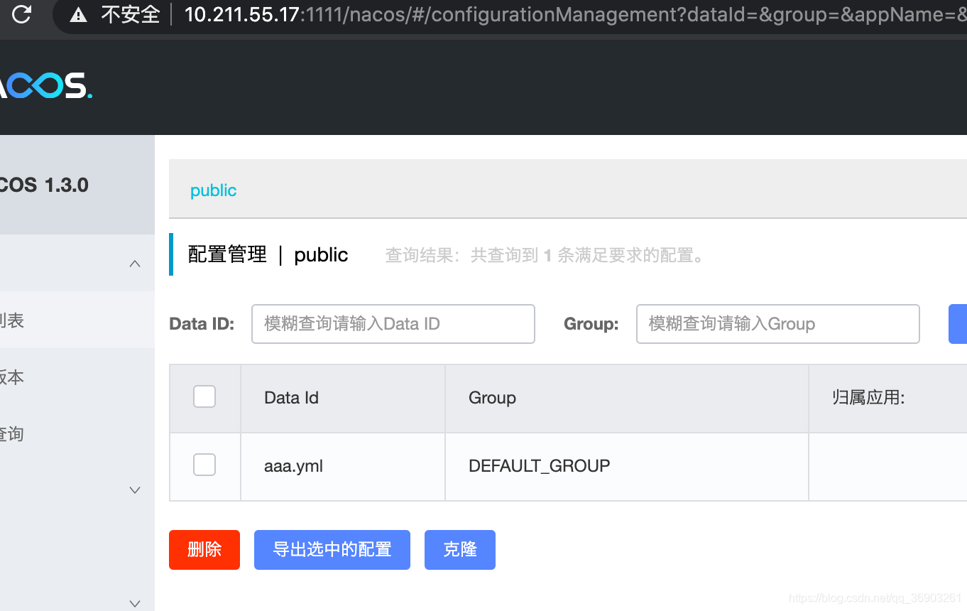Open the sidebar item ending in 版本
Image resolution: width=967 pixels, height=611 pixels.
77,377
